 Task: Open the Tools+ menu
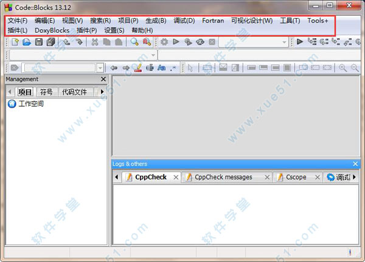318,21
